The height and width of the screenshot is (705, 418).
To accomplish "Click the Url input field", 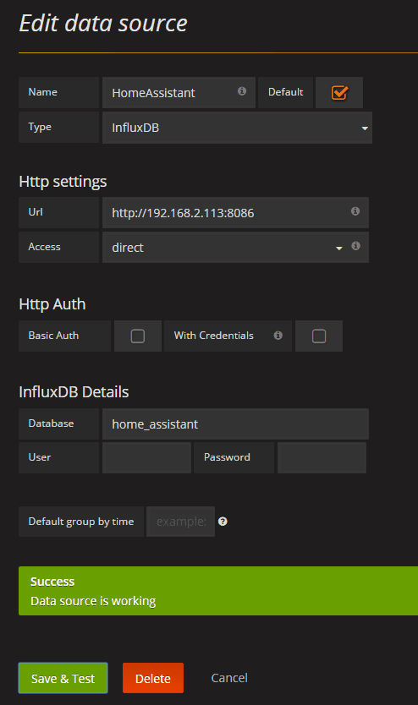I will (x=235, y=213).
